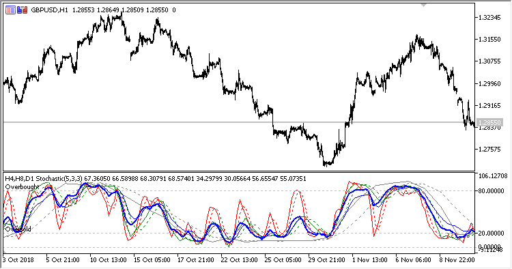Click the 5 Oct 21:00 time label
The image size is (512, 269).
coord(63,260)
